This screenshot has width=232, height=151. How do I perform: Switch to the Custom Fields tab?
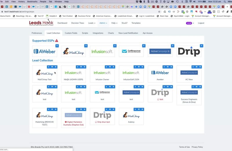71,33
